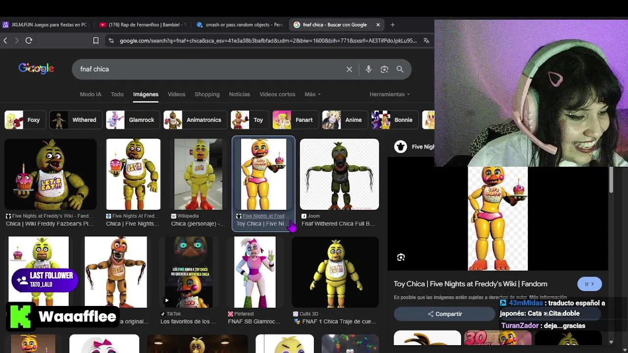Bookmark this page icon
Image resolution: width=628 pixels, height=353 pixels.
click(x=96, y=41)
